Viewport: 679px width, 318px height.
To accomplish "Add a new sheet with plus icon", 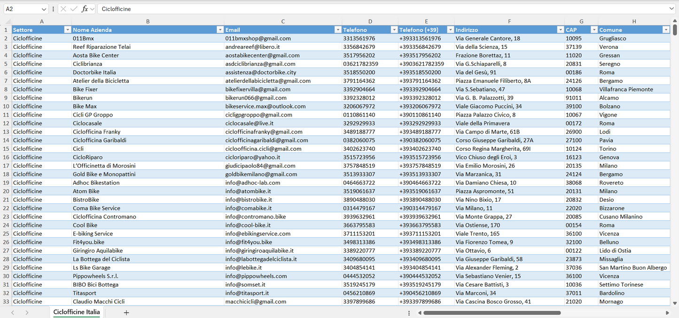I will pos(126,312).
